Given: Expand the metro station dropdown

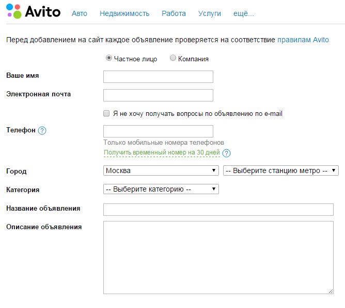Looking at the screenshot, I should click(281, 170).
